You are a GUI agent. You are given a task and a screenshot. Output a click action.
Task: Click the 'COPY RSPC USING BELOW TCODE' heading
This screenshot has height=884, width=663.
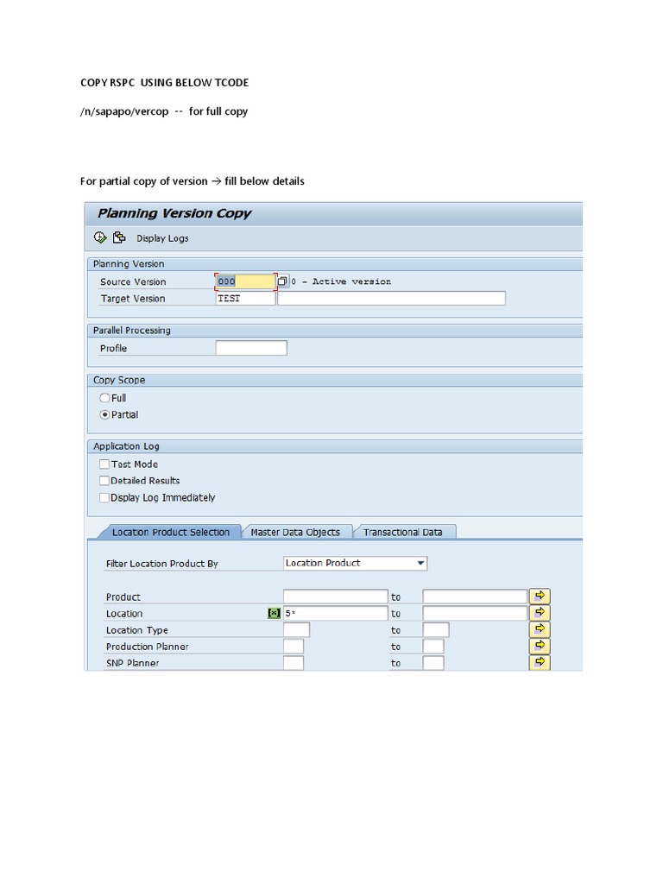(x=164, y=83)
